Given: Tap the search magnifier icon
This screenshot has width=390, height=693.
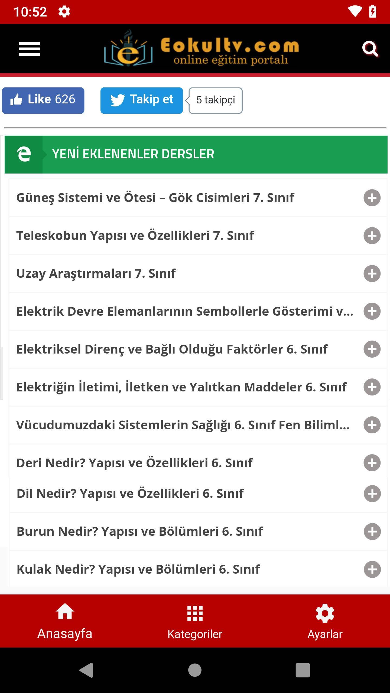Looking at the screenshot, I should click(370, 49).
